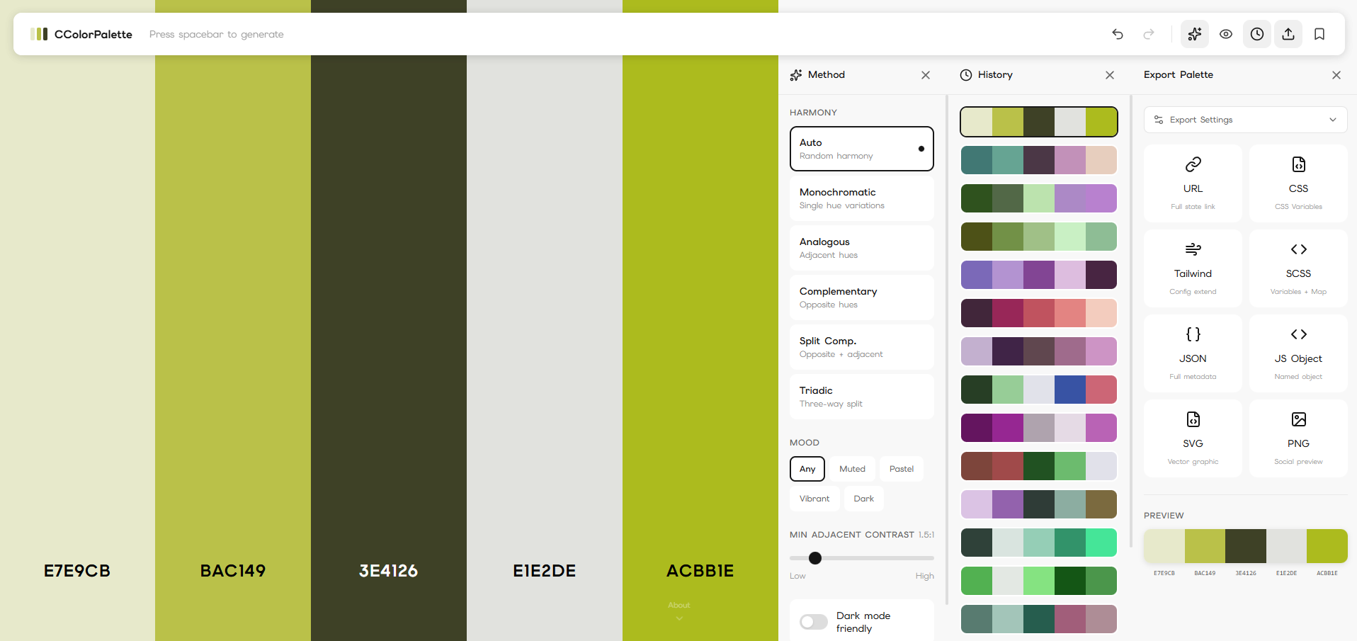Select SVG vector graphic export
This screenshot has width=1357, height=641.
[1193, 438]
